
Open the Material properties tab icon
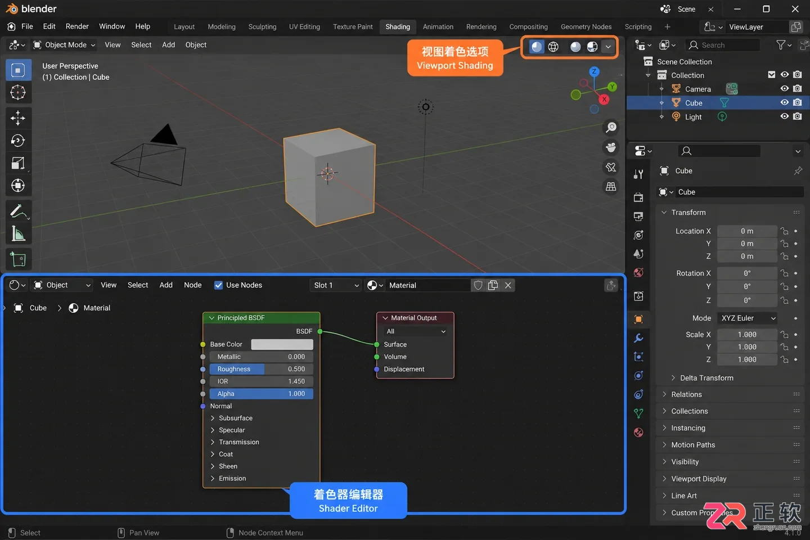tap(638, 433)
